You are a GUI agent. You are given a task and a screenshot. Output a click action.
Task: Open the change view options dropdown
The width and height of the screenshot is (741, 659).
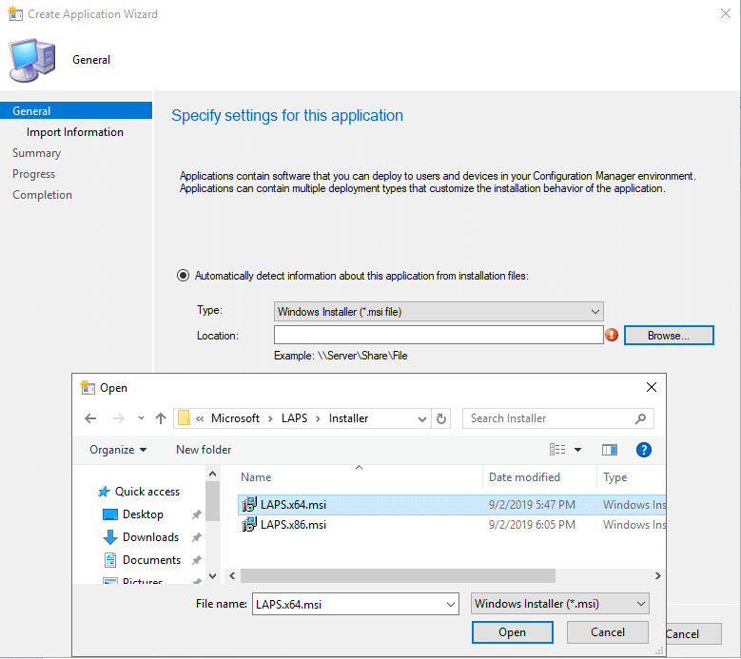coord(577,450)
